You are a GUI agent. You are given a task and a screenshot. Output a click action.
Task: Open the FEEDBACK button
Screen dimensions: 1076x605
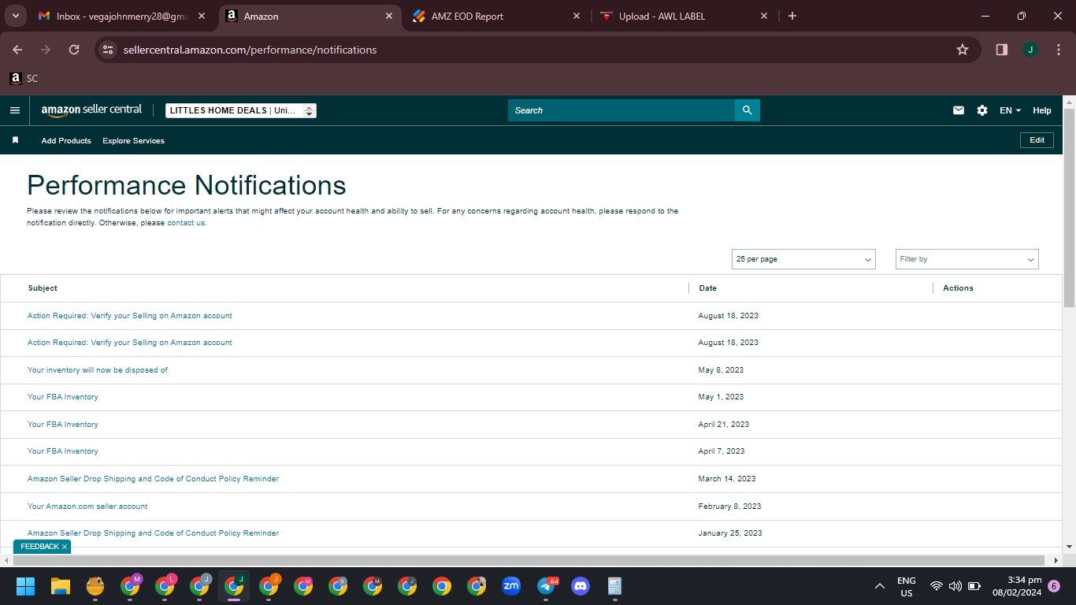click(39, 547)
